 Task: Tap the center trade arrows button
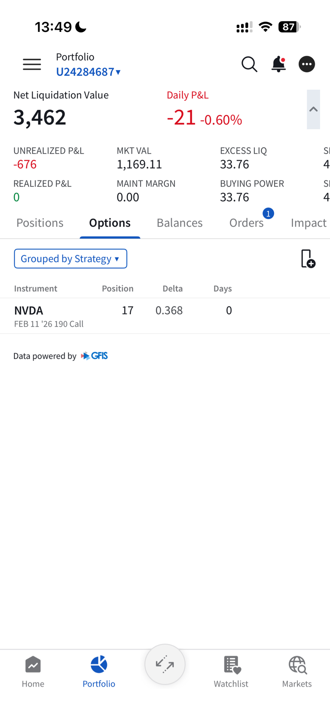[165, 664]
